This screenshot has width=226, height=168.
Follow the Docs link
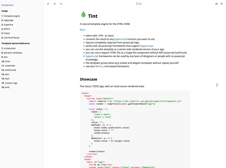(82, 30)
